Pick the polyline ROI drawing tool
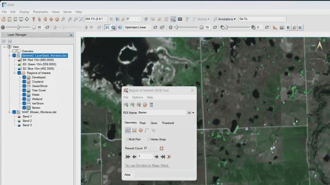 [147, 130]
